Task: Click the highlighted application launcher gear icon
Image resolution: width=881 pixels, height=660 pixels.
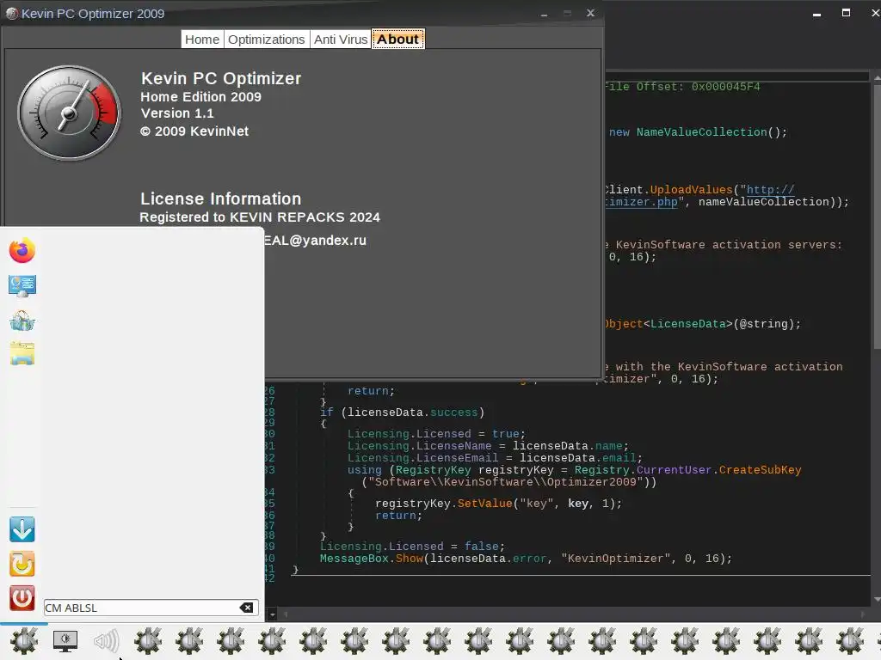Action: click(23, 640)
